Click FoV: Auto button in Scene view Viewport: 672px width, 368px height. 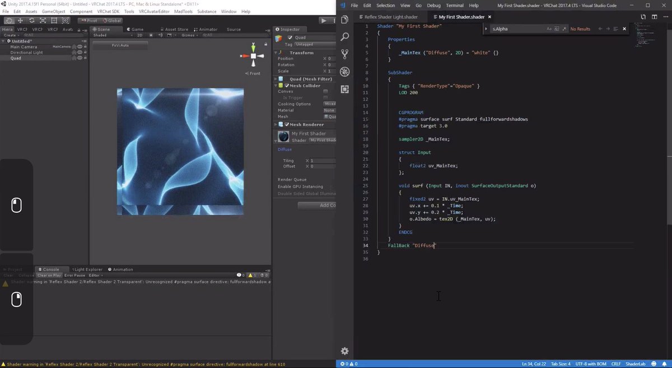coord(120,45)
